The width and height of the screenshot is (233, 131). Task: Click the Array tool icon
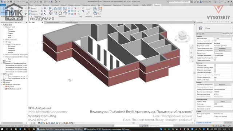(69, 11)
